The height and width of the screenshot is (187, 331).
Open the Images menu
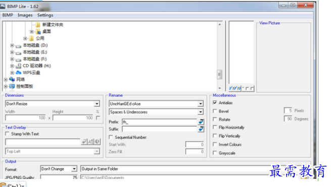(x=25, y=15)
